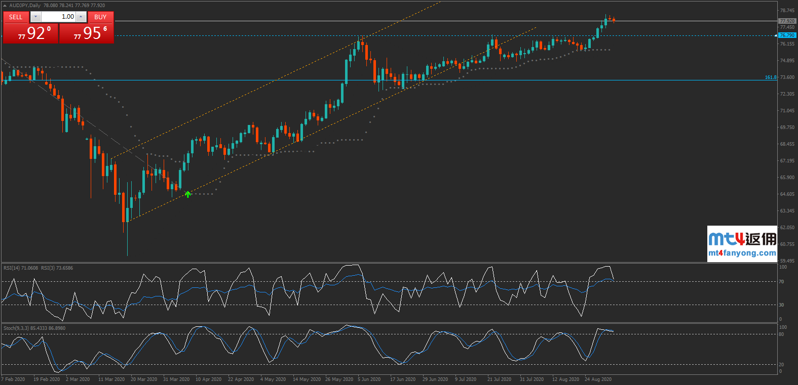Select the 161.8 Fibonacci level label
Image resolution: width=798 pixels, height=385 pixels.
770,77
